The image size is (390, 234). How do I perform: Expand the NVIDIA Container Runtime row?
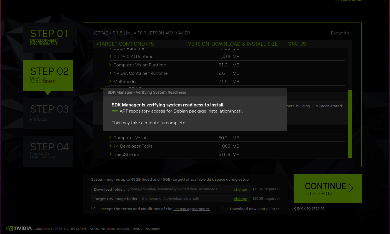[110, 73]
